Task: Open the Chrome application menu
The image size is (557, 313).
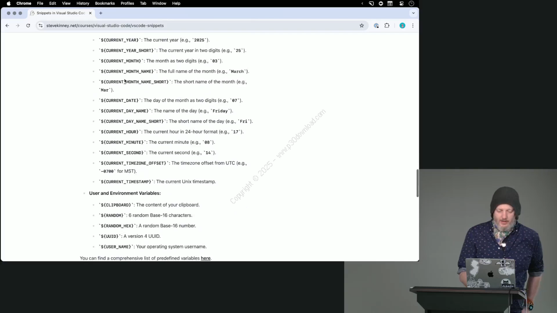Action: click(23, 3)
